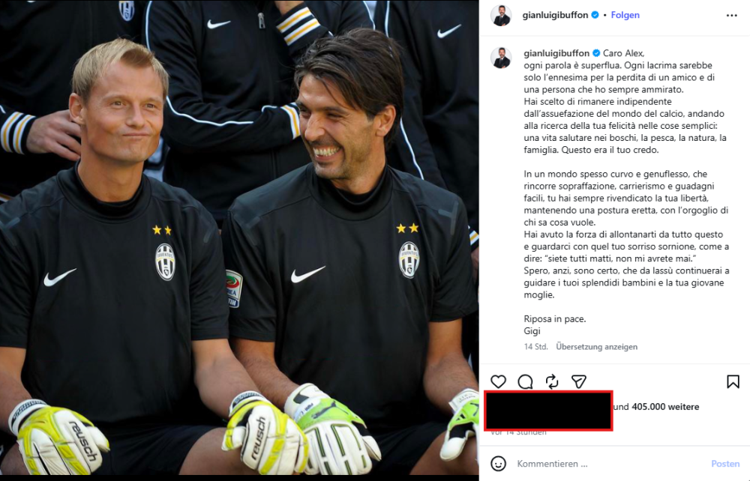Open more options three-dot menu
Image resolution: width=750 pixels, height=481 pixels.
[731, 15]
